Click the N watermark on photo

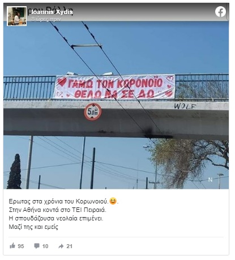coord(210,180)
